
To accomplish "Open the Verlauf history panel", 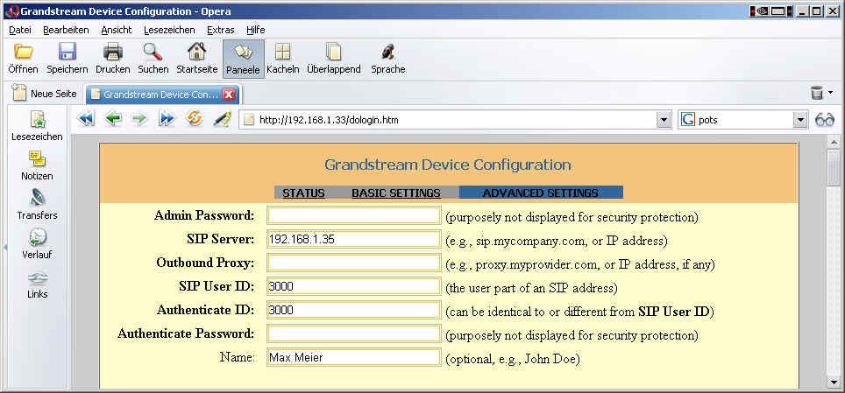I will coord(37,244).
